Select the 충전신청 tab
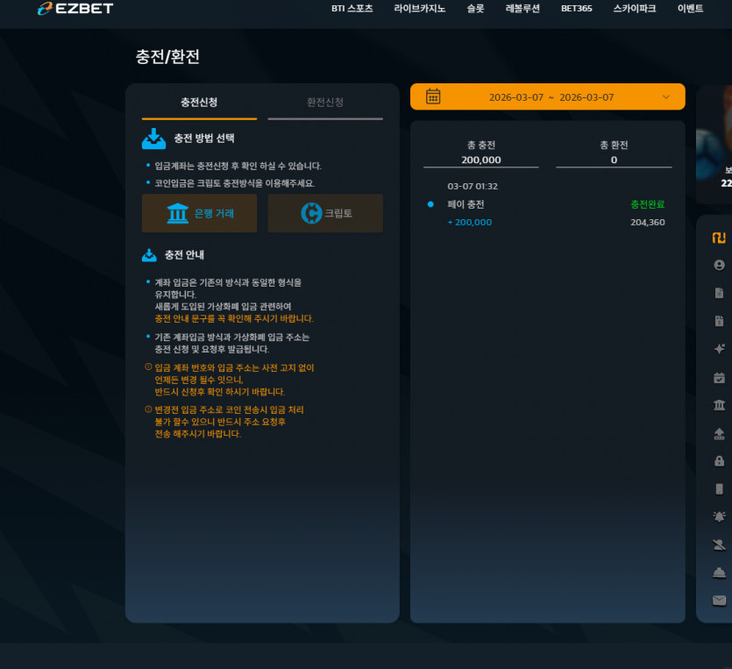This screenshot has width=732, height=669. point(199,103)
